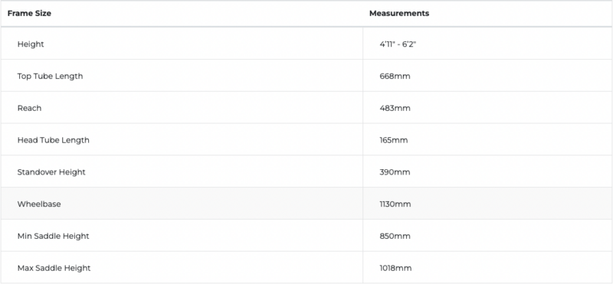Select the Standover Height label
The width and height of the screenshot is (613, 284).
point(51,172)
